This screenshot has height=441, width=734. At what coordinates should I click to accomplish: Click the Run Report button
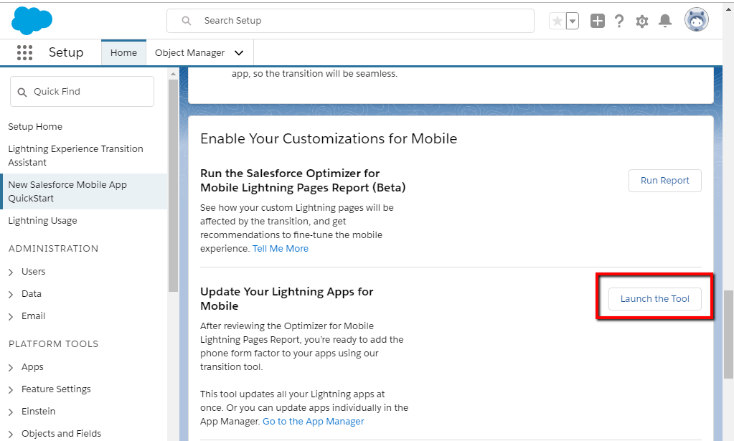pos(664,180)
